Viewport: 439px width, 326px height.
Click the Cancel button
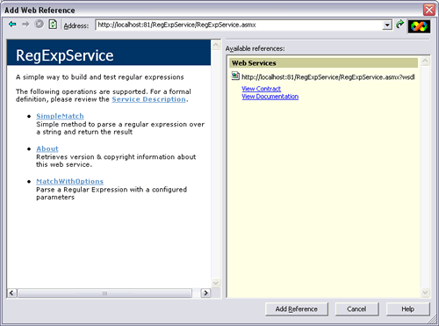point(356,309)
